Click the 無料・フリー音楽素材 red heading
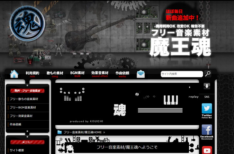234x154 pixels. pos(27,91)
